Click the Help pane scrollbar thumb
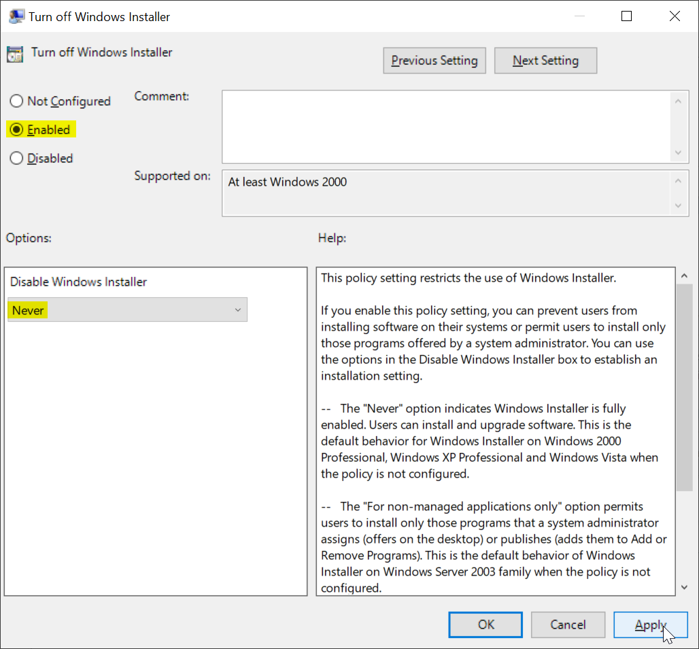This screenshot has height=649, width=699. point(684,387)
